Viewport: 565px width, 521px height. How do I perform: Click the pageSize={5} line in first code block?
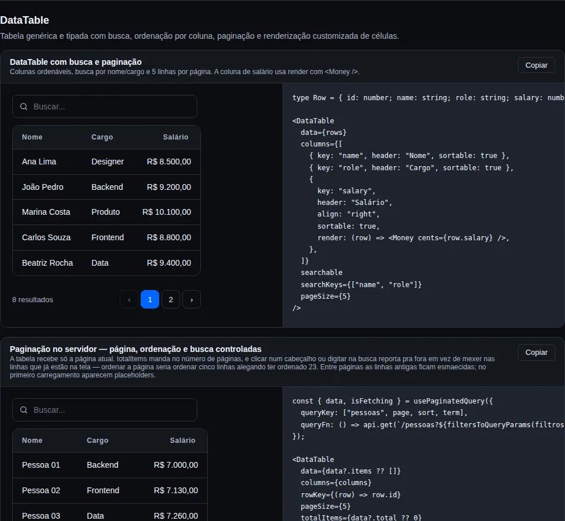(325, 296)
